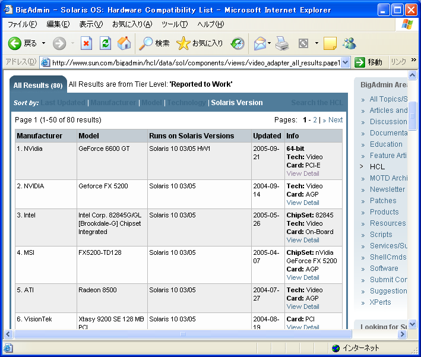Click vertical scrollbar down arrow
Screen dimensions: 421x357
(x=413, y=324)
